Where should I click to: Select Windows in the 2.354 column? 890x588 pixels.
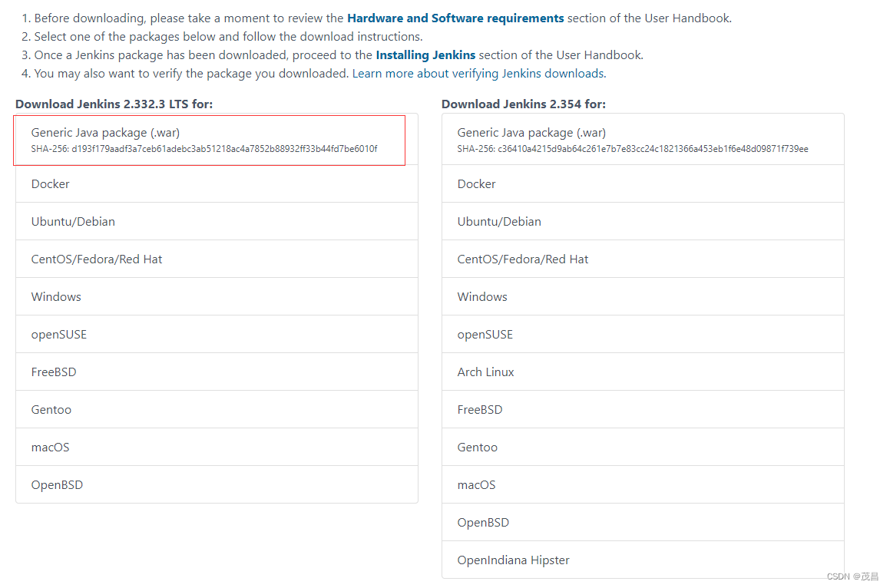(643, 296)
